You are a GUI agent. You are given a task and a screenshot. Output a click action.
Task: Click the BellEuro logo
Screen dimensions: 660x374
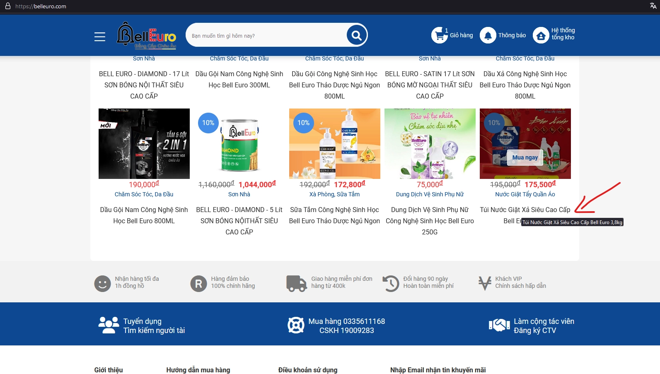(147, 36)
